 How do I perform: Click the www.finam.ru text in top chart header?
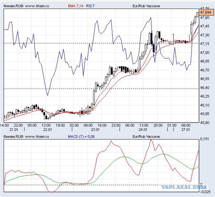coord(37,6)
